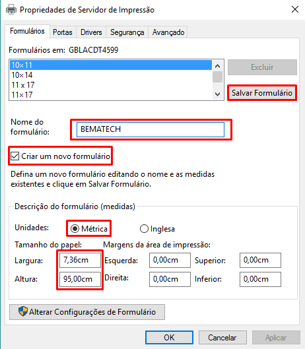This screenshot has width=305, height=349.
Task: Open the Portas tab
Action: [x=63, y=32]
